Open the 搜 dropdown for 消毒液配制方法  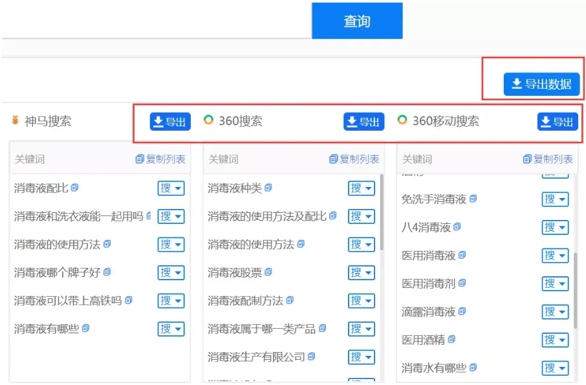[362, 300]
